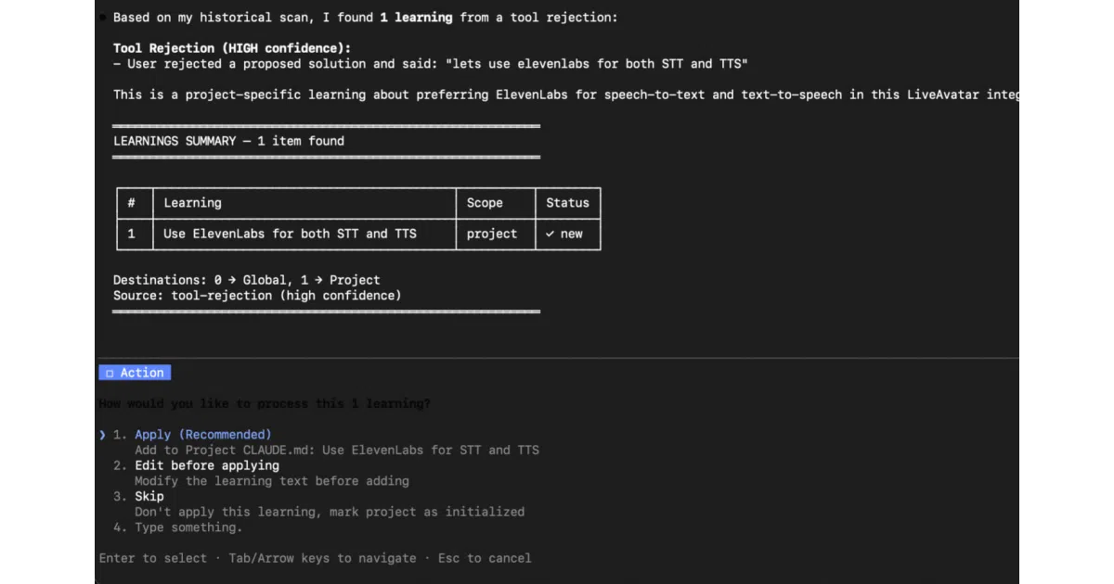
Task: Click the Tool Rejection (HIGH confidence) heading
Action: point(232,48)
